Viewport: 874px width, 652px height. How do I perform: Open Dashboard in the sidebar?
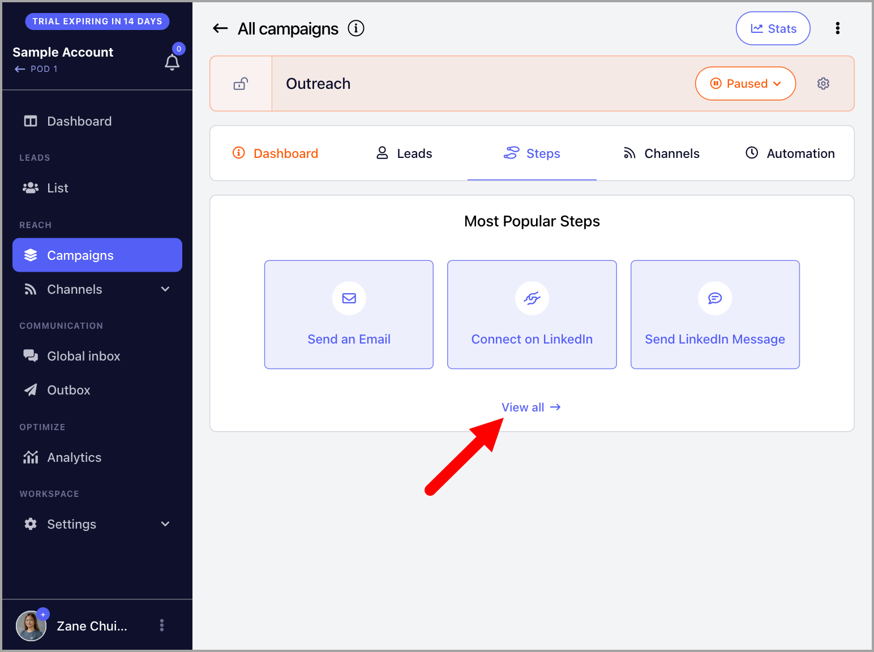97,121
